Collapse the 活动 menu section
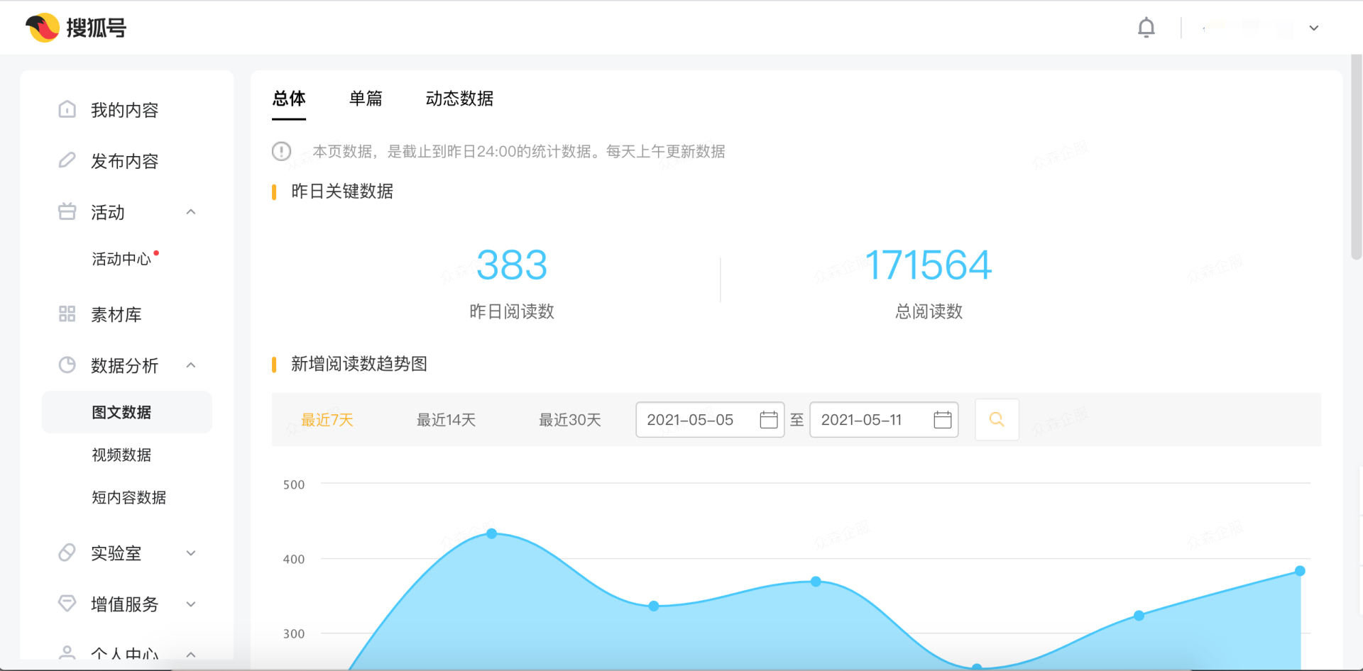The image size is (1363, 671). pos(190,212)
